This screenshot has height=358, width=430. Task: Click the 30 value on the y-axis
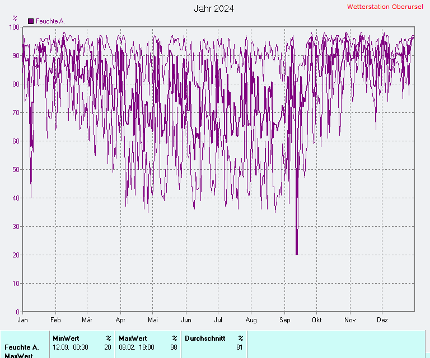pyautogui.click(x=16, y=226)
